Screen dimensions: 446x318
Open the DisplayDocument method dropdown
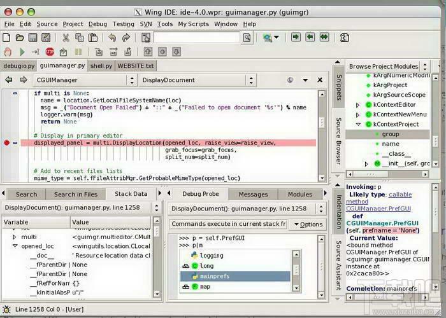pyautogui.click(x=198, y=80)
